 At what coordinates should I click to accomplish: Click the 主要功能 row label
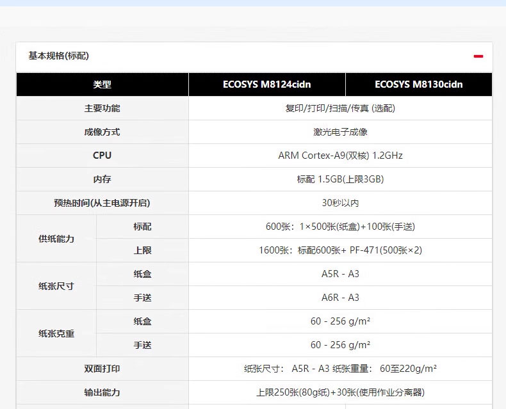[x=102, y=108]
